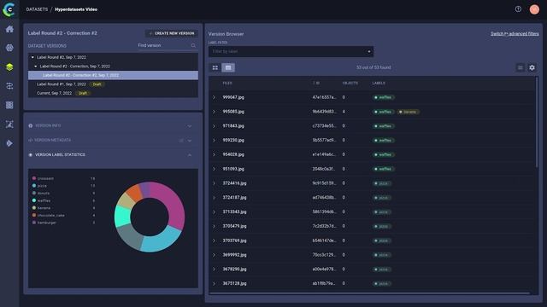The height and width of the screenshot is (307, 547).
Task: Click DATASETS in the breadcrumb
Action: coord(37,9)
